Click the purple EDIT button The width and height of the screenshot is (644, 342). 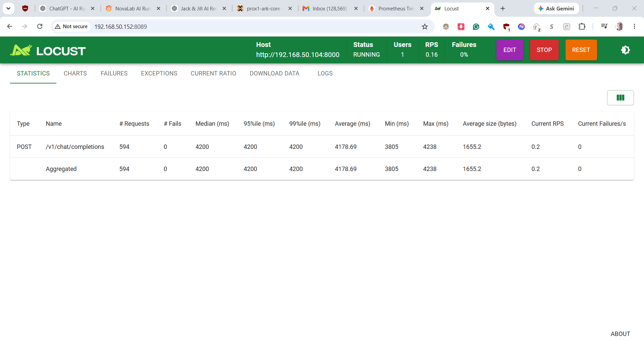coord(509,50)
